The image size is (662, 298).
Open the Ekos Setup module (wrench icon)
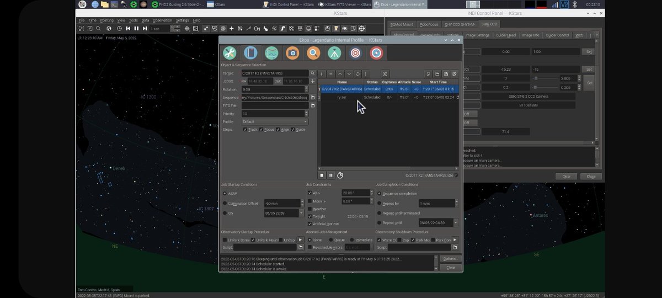pos(229,53)
